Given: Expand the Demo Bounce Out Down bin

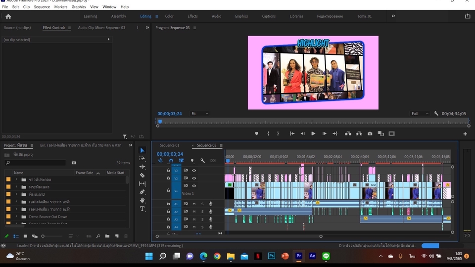Looking at the screenshot, I should coord(16,217).
